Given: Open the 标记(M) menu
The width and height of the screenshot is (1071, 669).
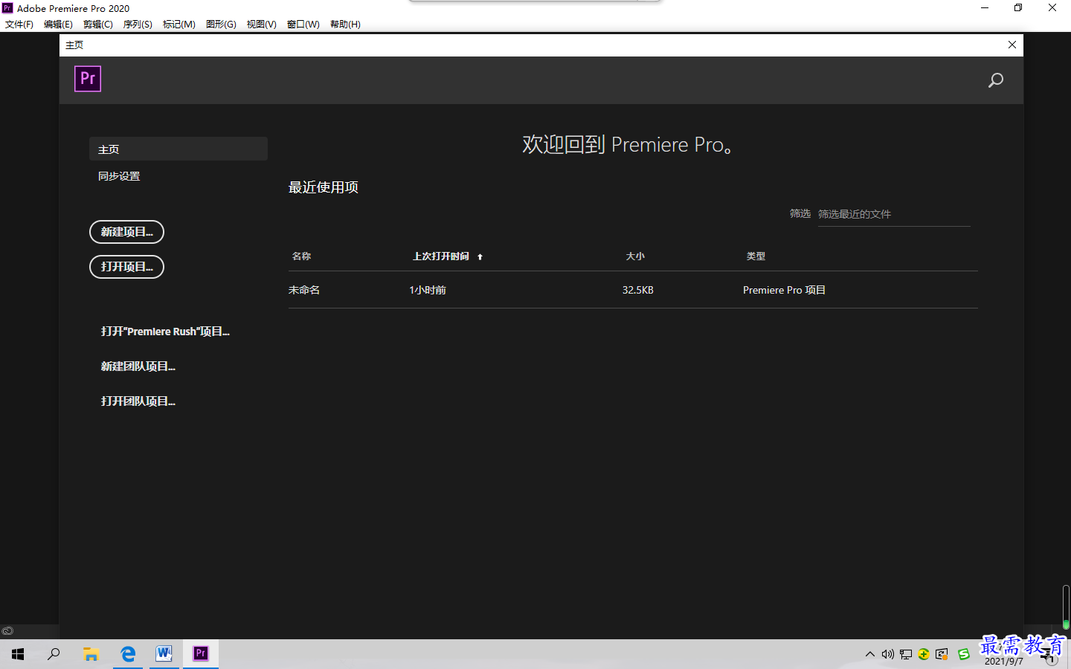Looking at the screenshot, I should click(x=179, y=25).
